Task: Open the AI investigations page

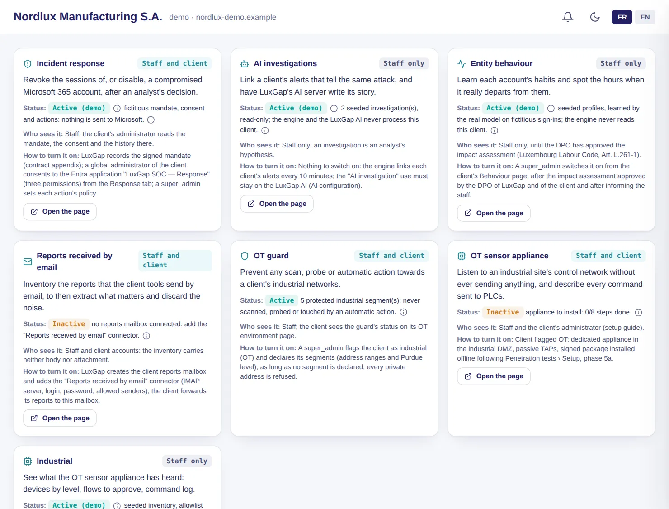Action: pyautogui.click(x=277, y=204)
